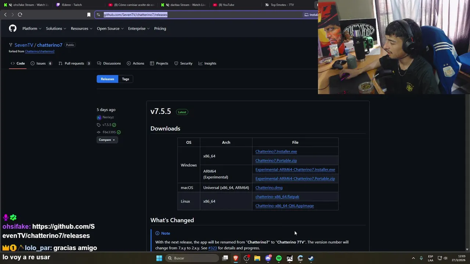
Task: Open the Projects tab
Action: coord(159,63)
